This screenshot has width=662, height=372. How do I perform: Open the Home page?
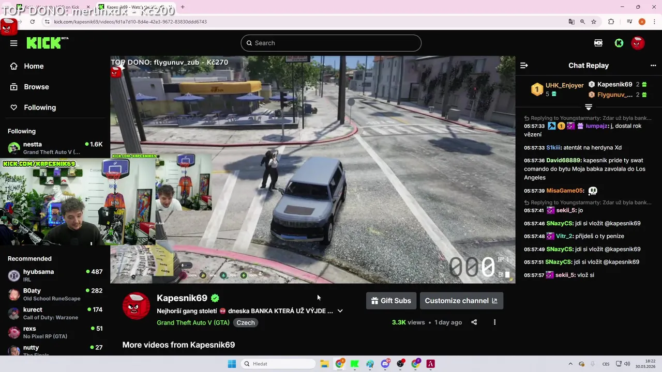coord(26,66)
